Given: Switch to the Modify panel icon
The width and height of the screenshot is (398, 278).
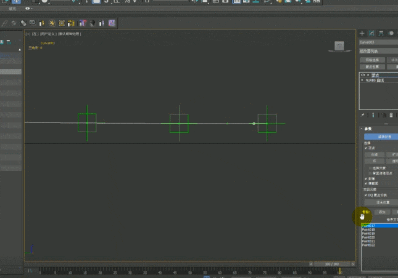Looking at the screenshot, I should 371,33.
